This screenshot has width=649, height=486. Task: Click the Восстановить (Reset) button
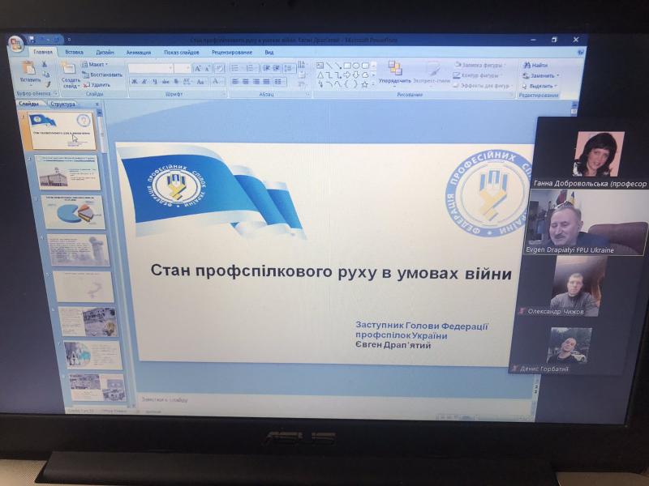[x=102, y=75]
